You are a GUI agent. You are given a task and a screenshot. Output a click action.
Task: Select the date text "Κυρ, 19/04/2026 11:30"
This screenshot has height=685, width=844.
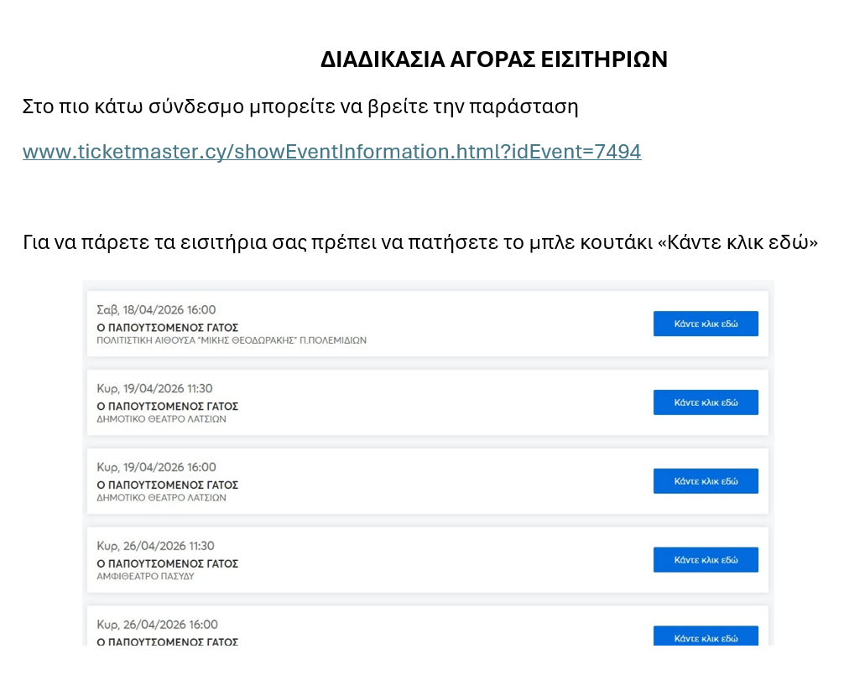point(156,389)
